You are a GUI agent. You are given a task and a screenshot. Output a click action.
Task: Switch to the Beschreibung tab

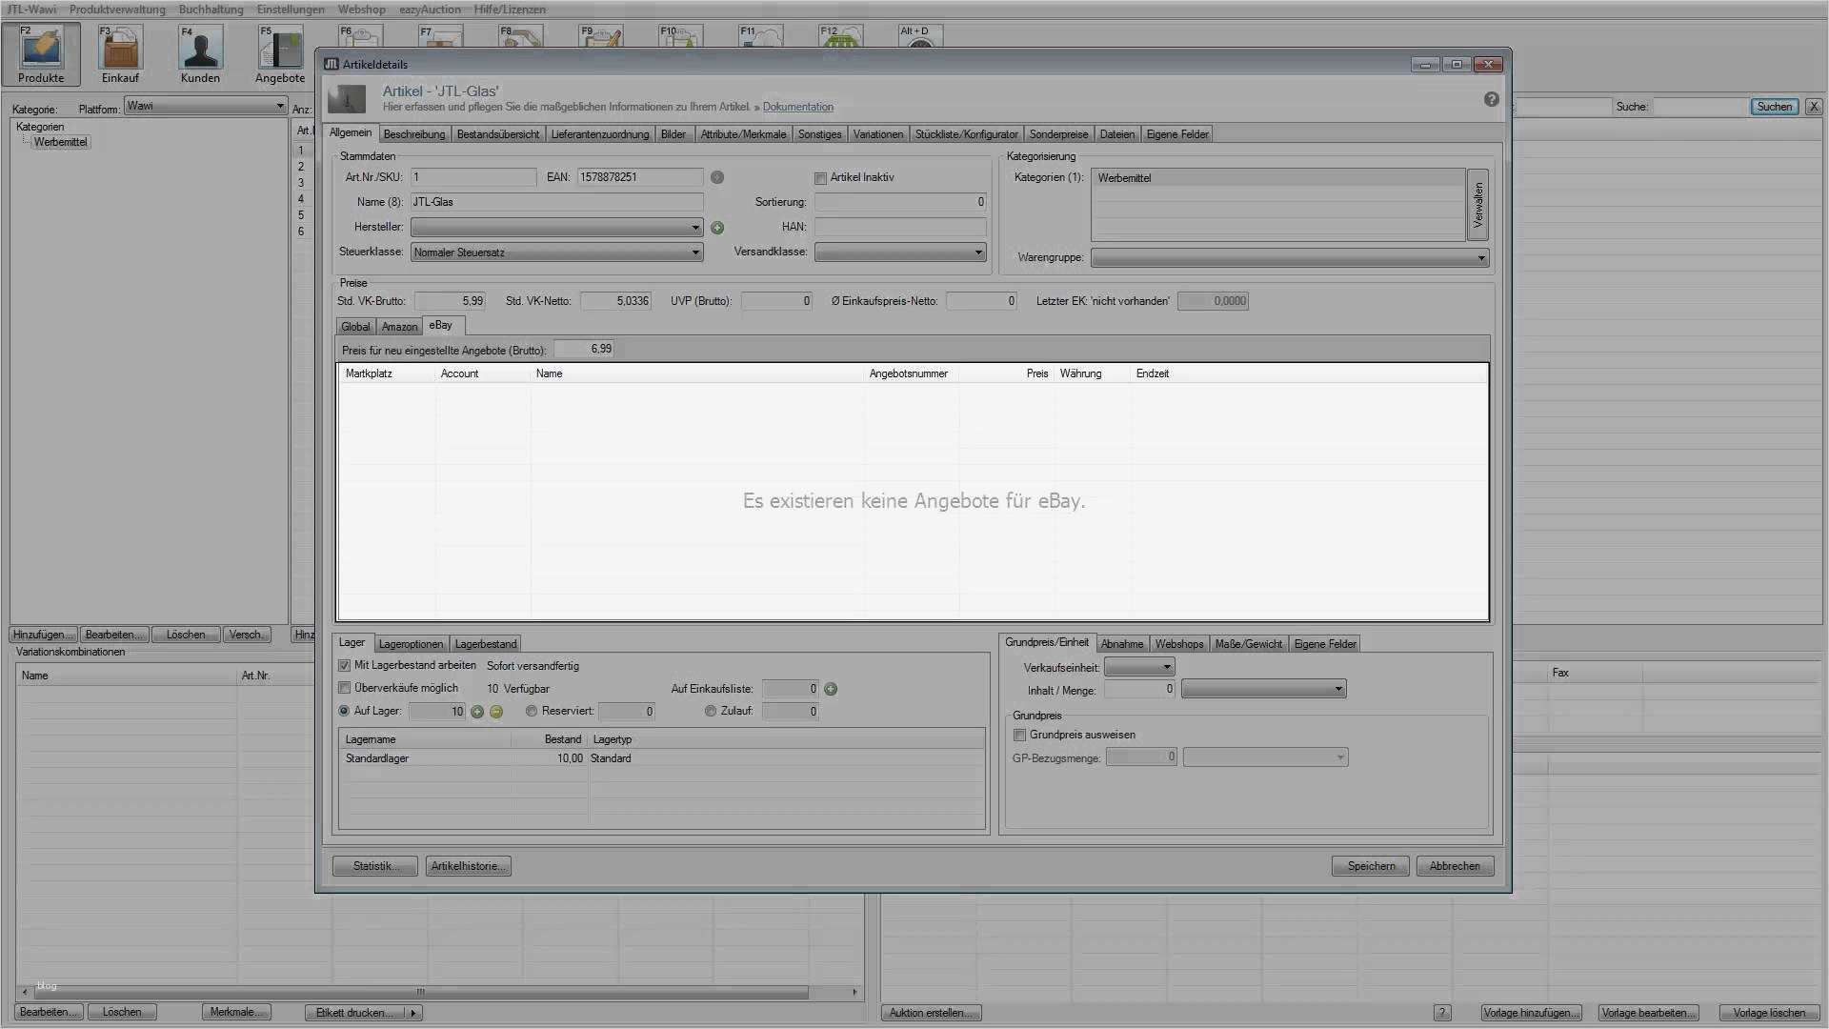pos(413,134)
